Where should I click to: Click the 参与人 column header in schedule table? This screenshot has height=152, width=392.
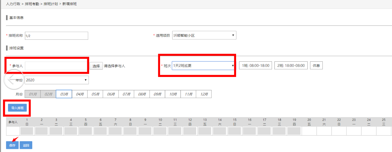pyautogui.click(x=13, y=122)
